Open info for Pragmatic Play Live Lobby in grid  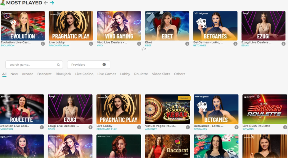click(139, 127)
